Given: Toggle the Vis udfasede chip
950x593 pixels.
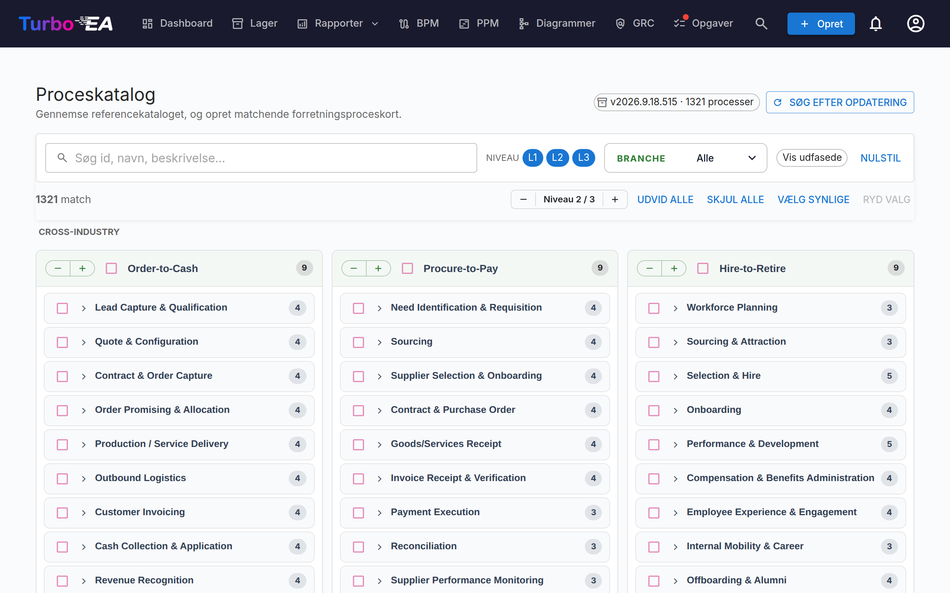Looking at the screenshot, I should tap(812, 158).
